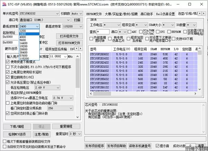Click the options panel scroll-down arrow
Image resolution: width=208 pixels, height=151 pixels.
click(x=78, y=117)
